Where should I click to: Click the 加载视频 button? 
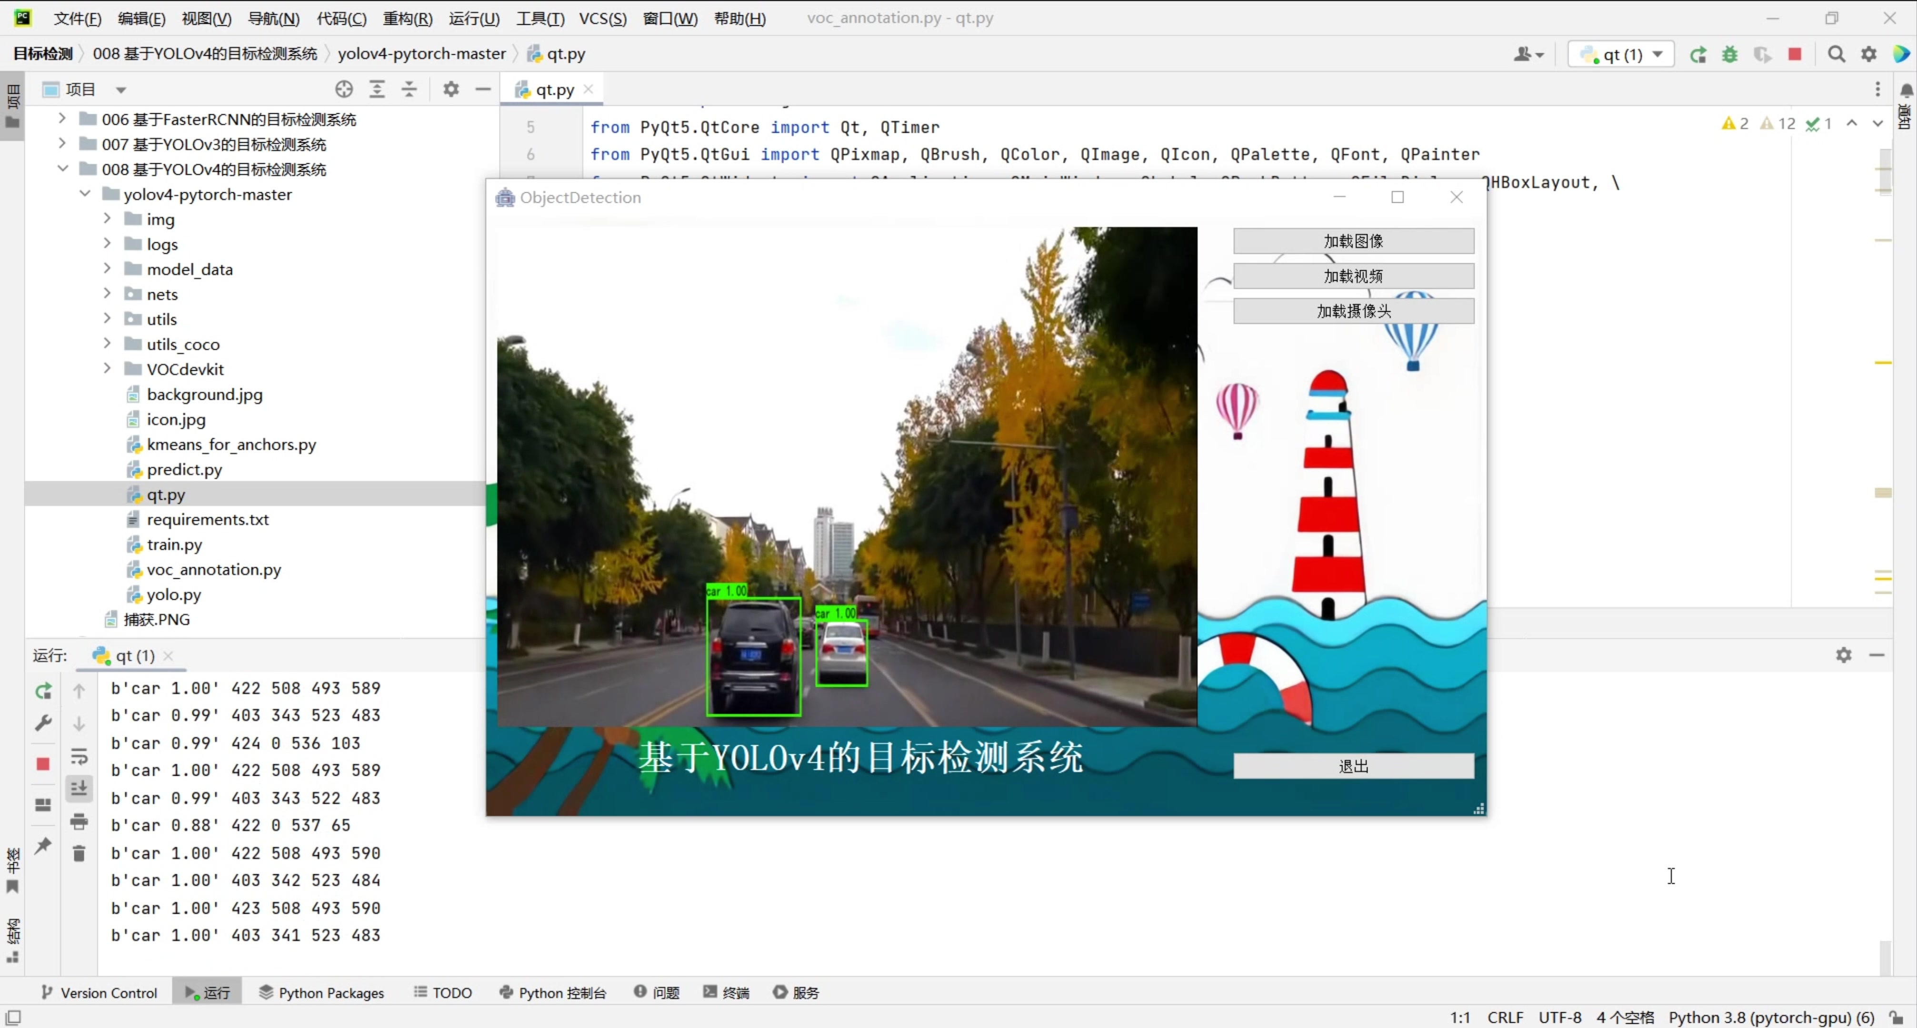[x=1353, y=276]
